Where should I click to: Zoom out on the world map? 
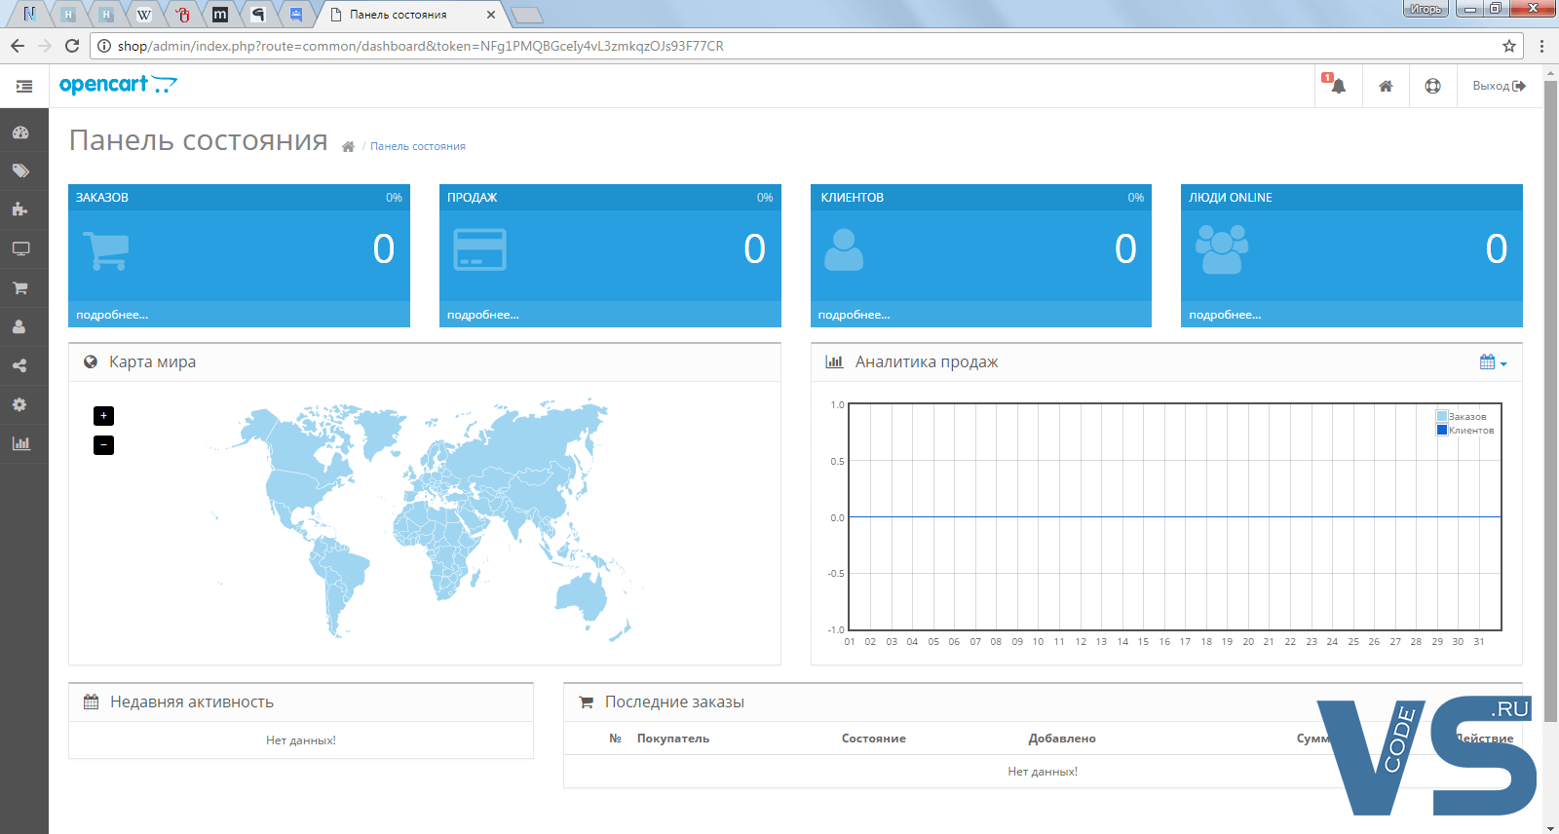[103, 445]
